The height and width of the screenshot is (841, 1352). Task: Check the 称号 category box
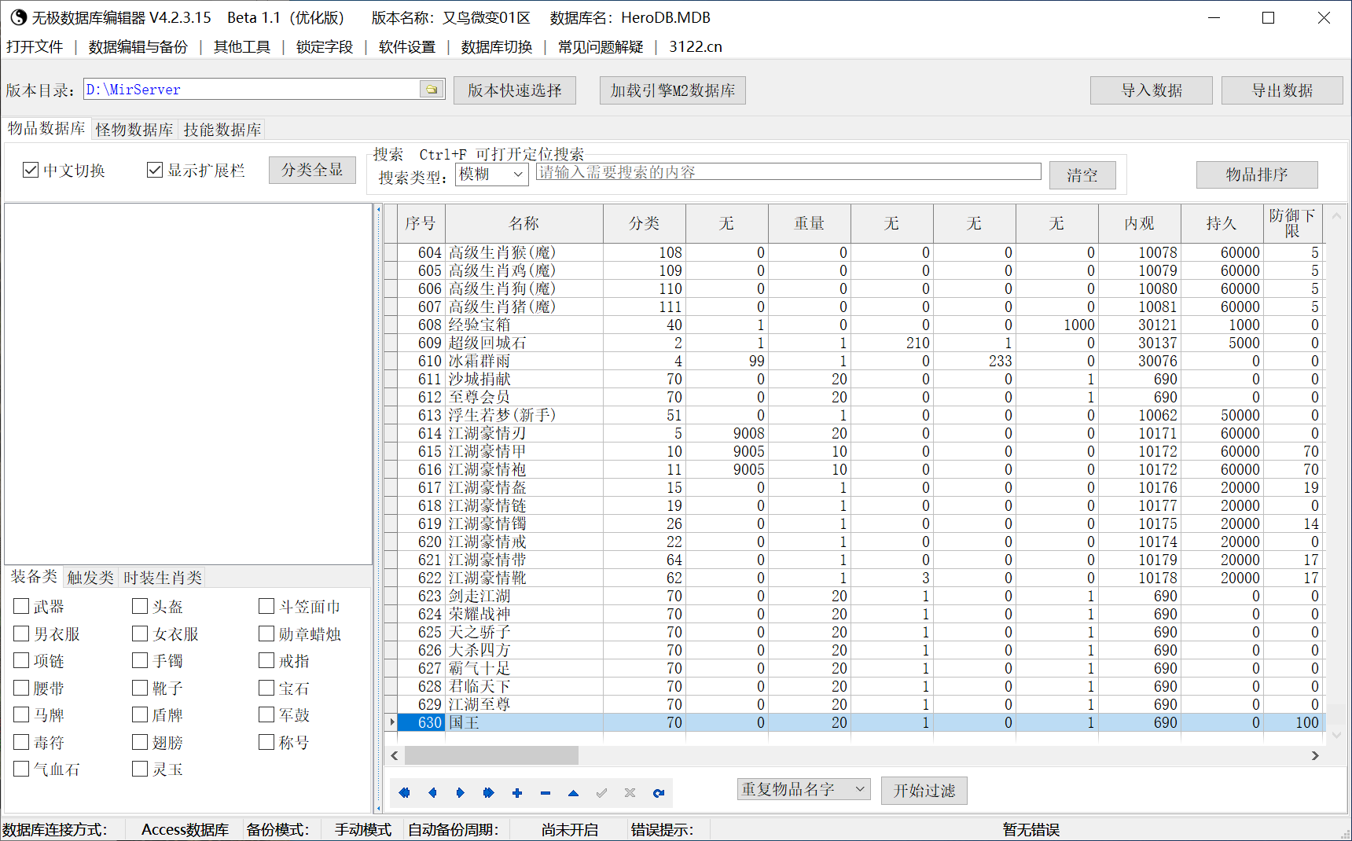click(266, 742)
